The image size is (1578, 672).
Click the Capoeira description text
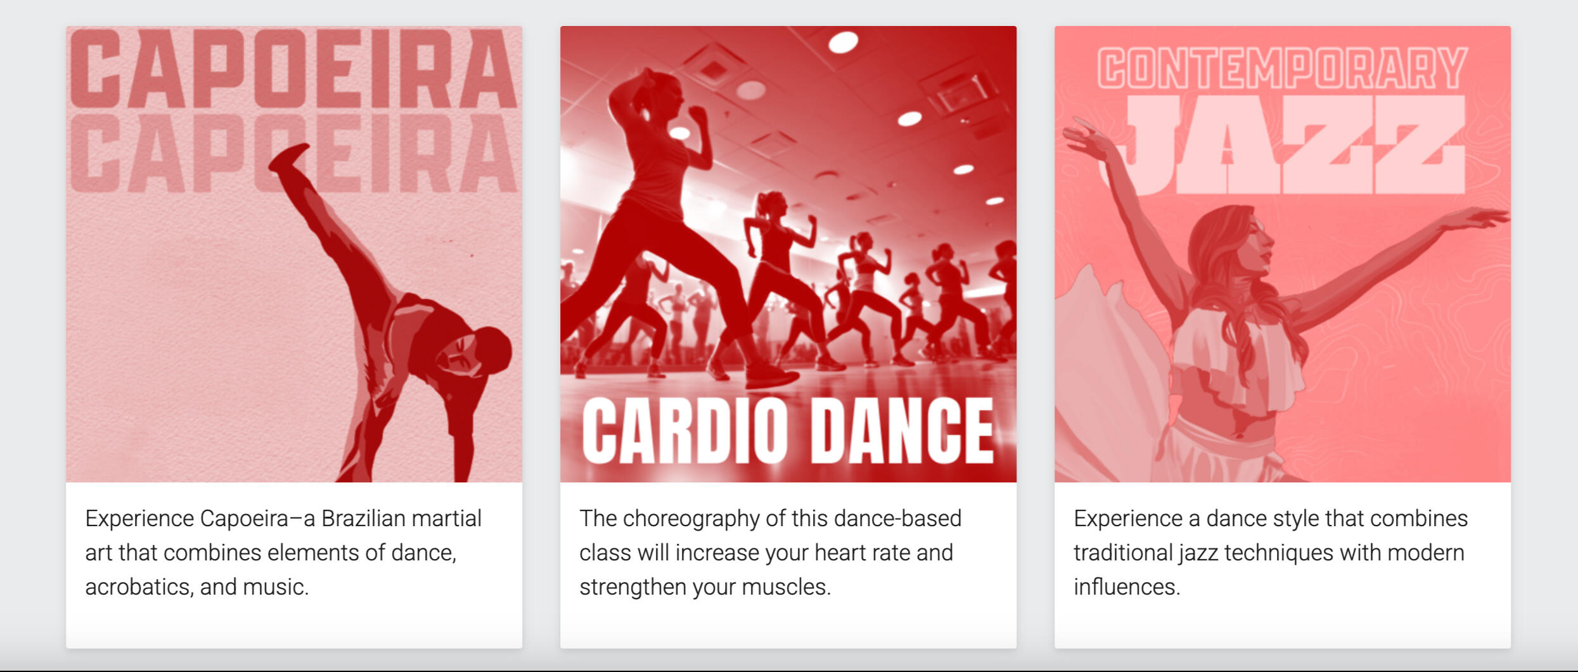(283, 552)
